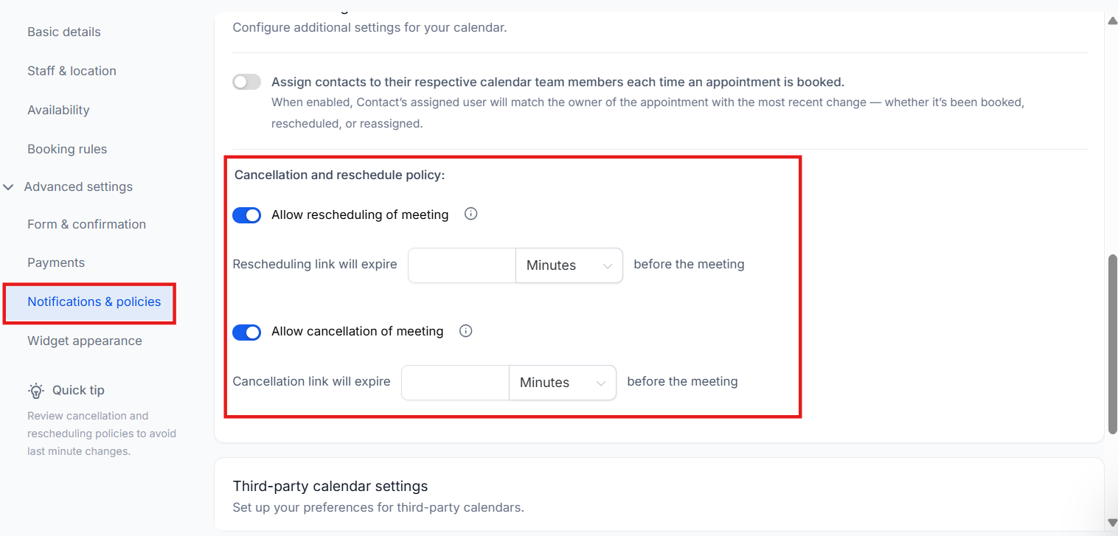Turn off Allow cancellation of meeting switch

tap(246, 332)
